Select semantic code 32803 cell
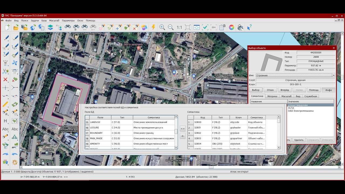This screenshot has height=194, width=345. pos(203,138)
